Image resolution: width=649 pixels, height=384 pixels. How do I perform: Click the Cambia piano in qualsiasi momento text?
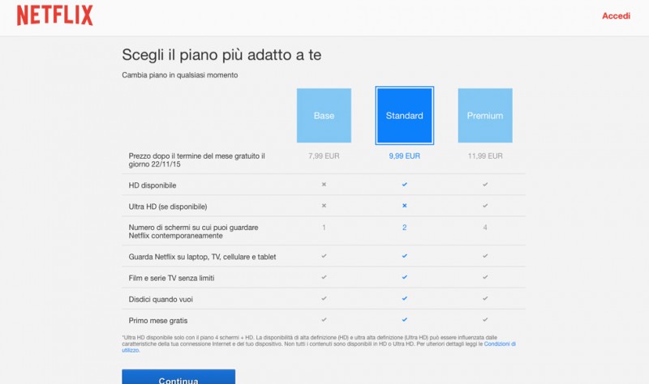(x=179, y=75)
